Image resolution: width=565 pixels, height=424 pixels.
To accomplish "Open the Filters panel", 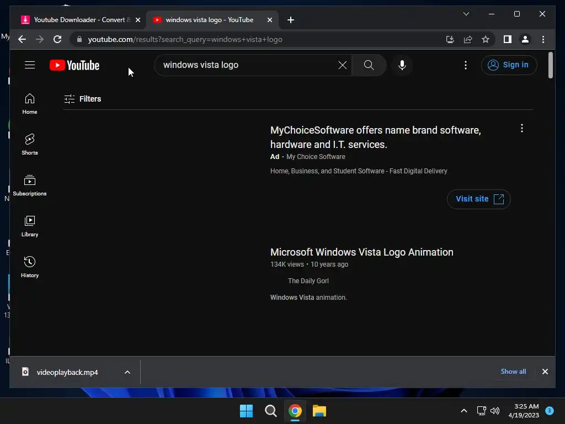I will pos(83,99).
